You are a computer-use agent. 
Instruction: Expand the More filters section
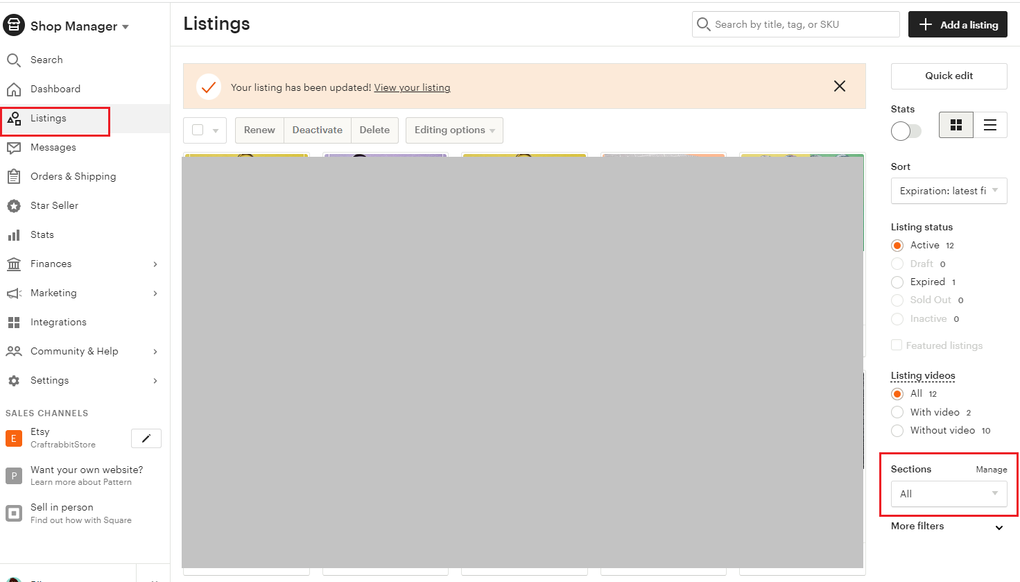coord(948,527)
